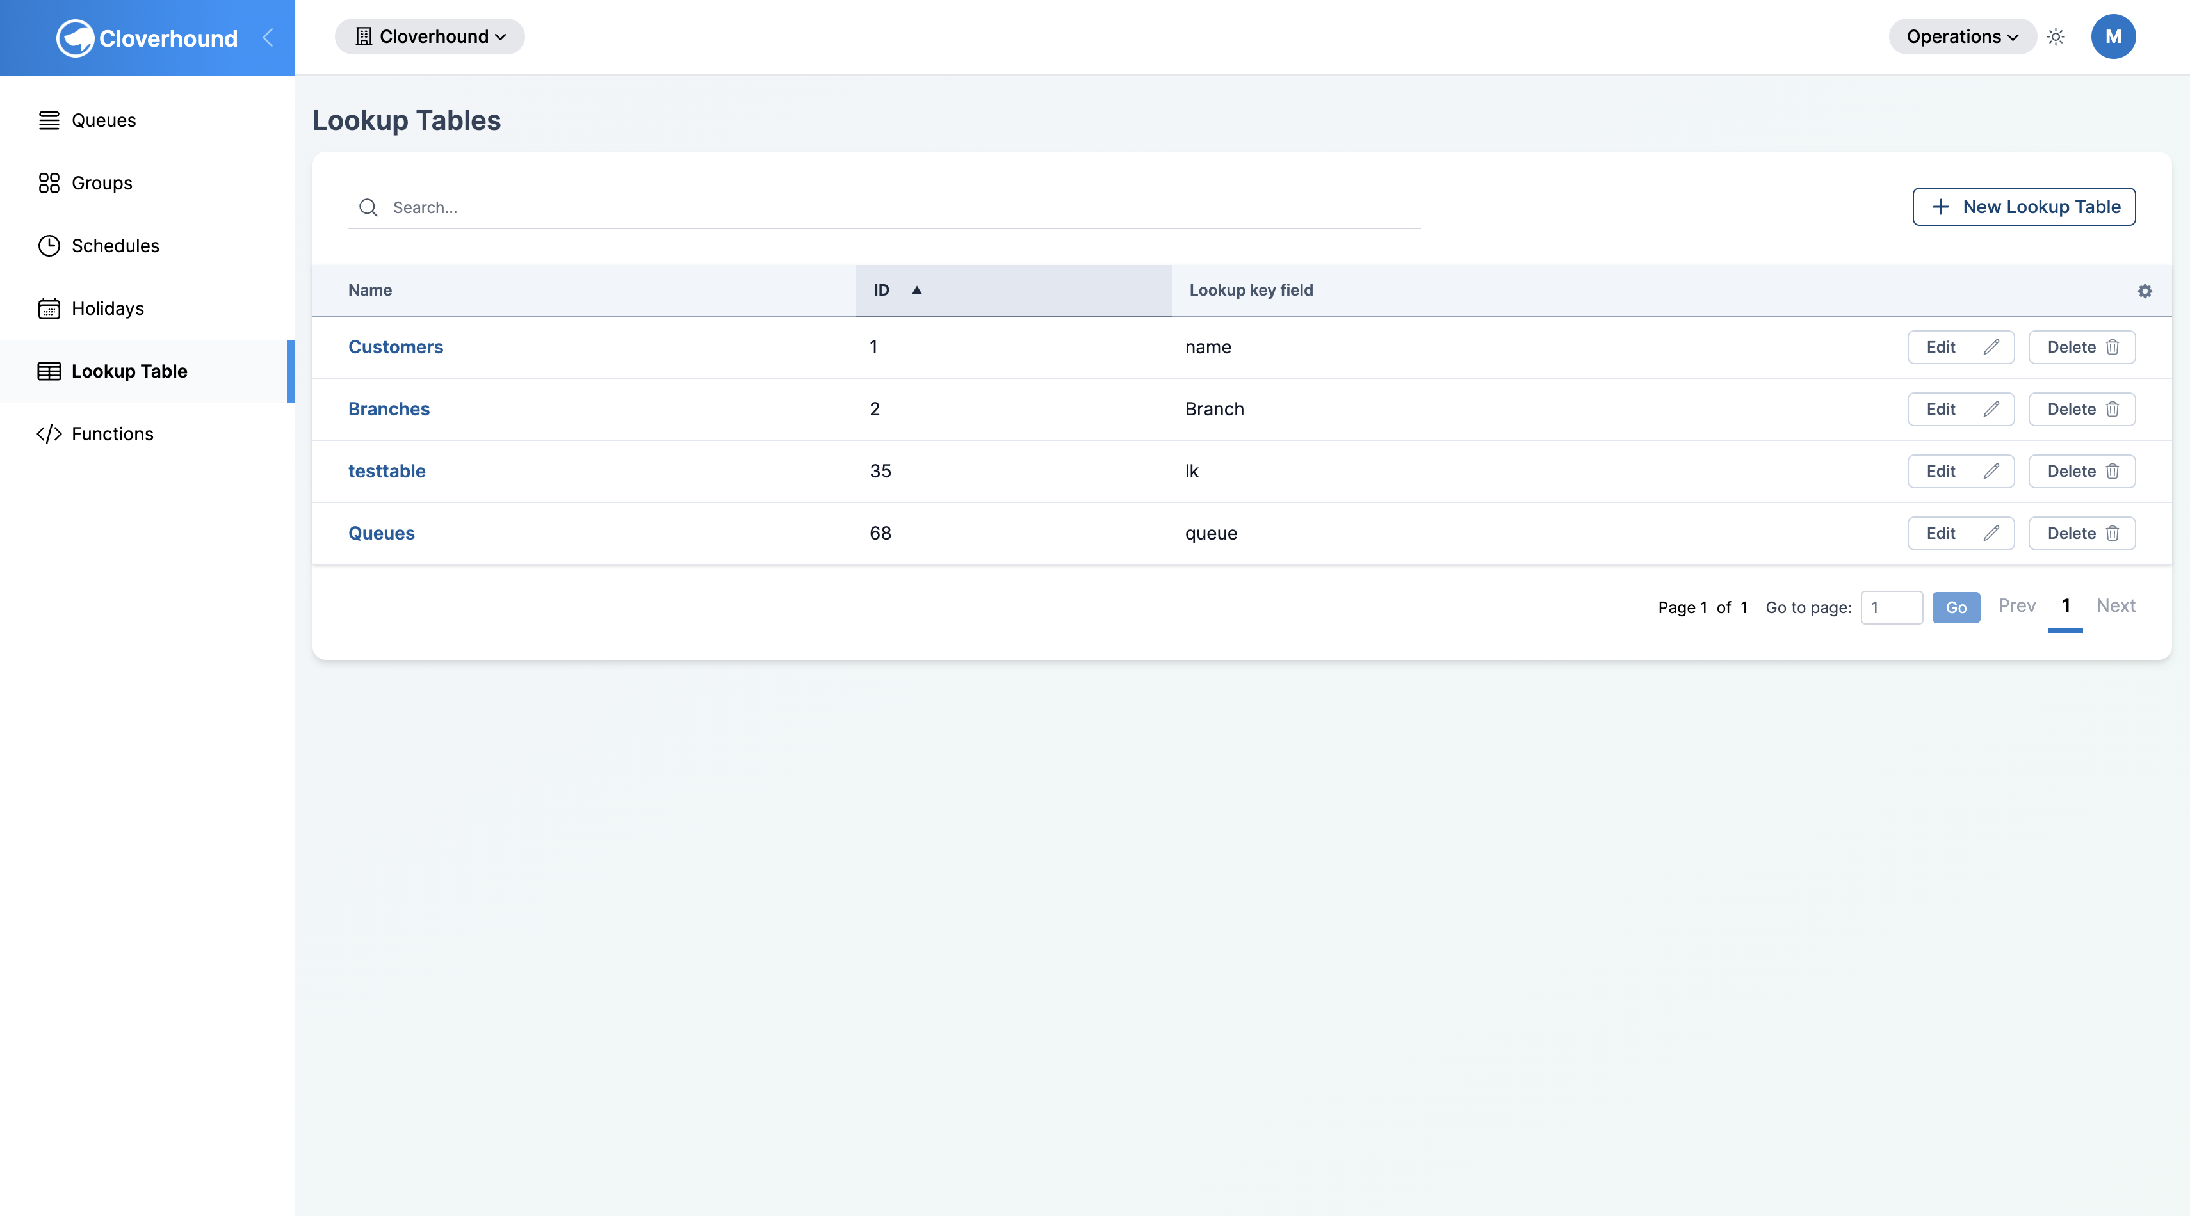Edit the testtable row
2190x1216 pixels.
pyautogui.click(x=1961, y=472)
